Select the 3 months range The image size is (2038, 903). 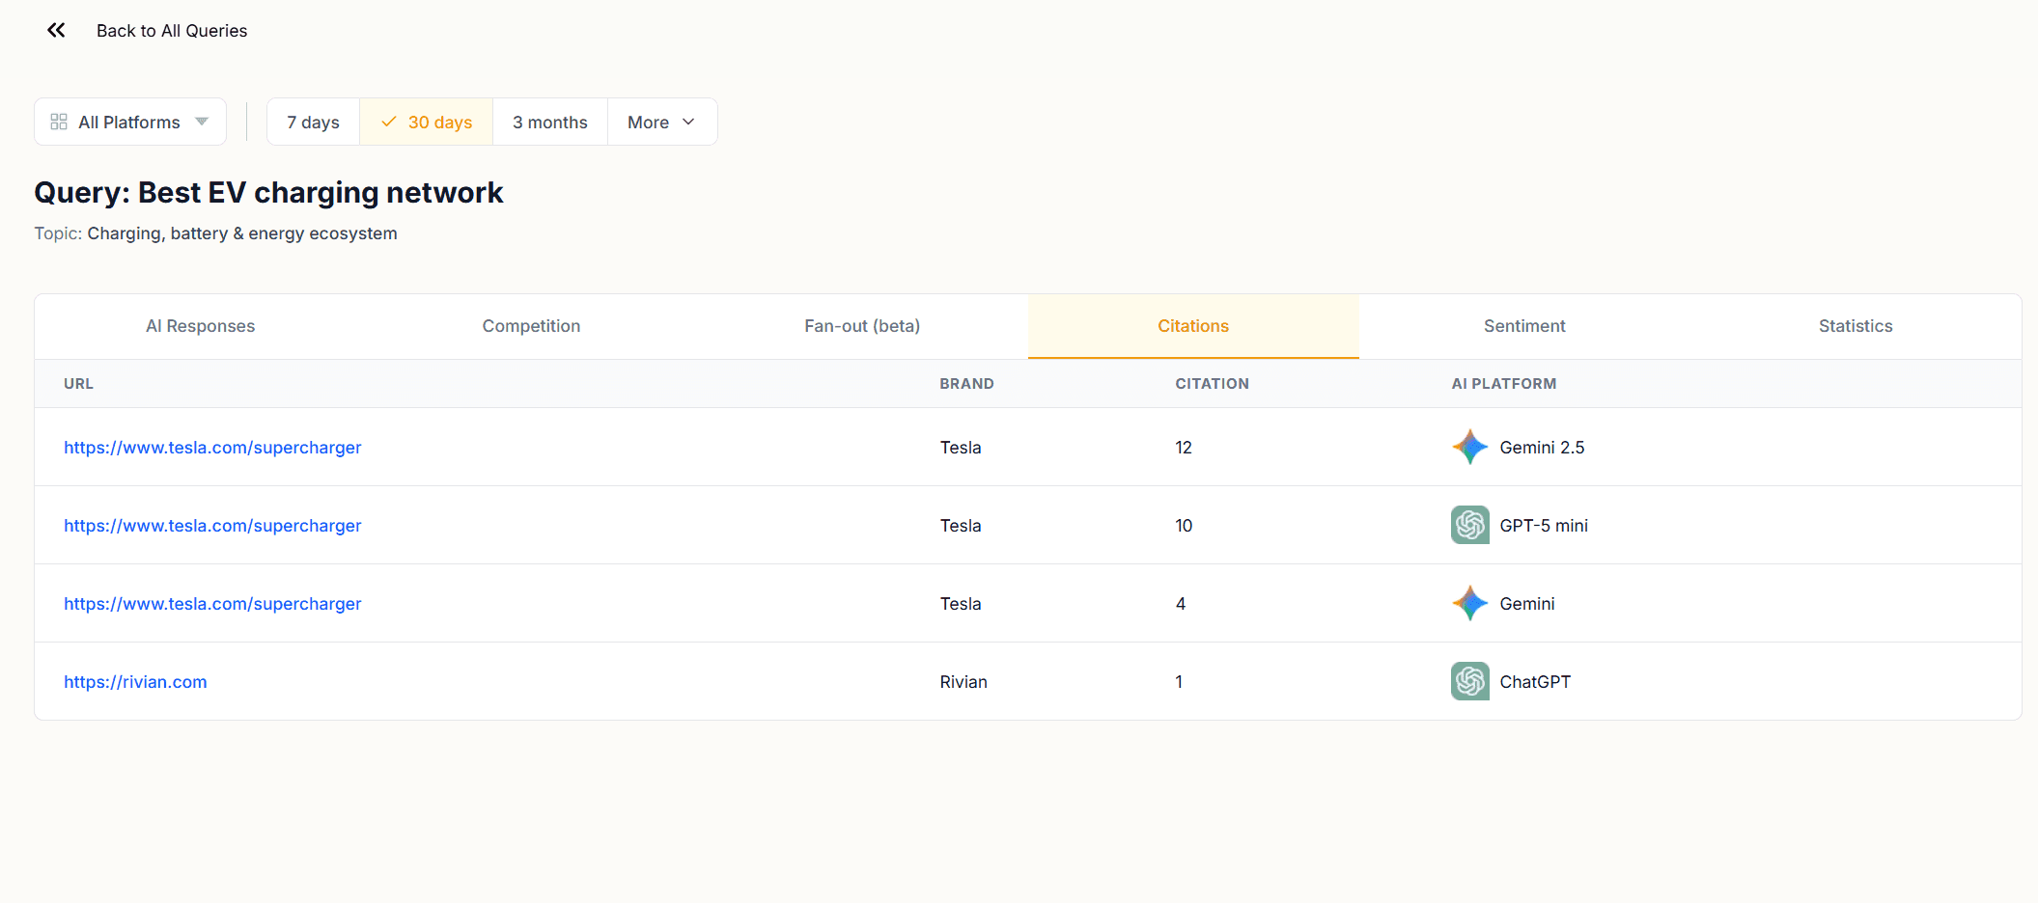549,122
